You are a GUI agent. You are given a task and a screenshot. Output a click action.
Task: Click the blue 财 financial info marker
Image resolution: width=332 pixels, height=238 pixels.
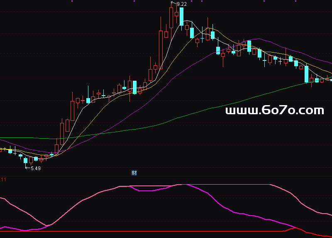134,173
